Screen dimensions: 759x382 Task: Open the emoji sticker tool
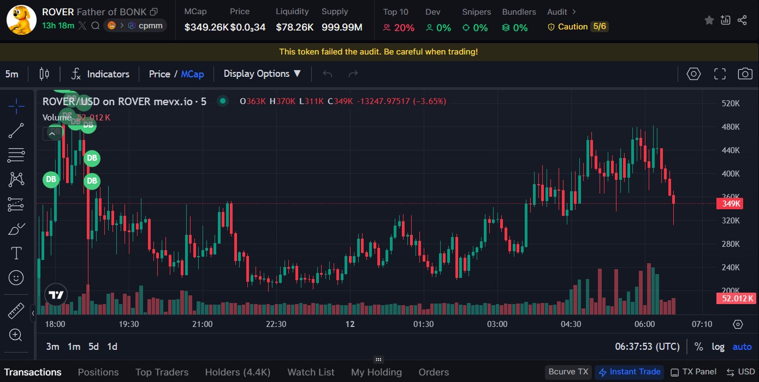(x=16, y=278)
